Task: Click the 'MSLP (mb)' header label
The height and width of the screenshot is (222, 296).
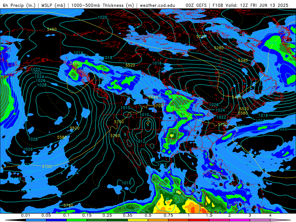Action: pos(53,5)
